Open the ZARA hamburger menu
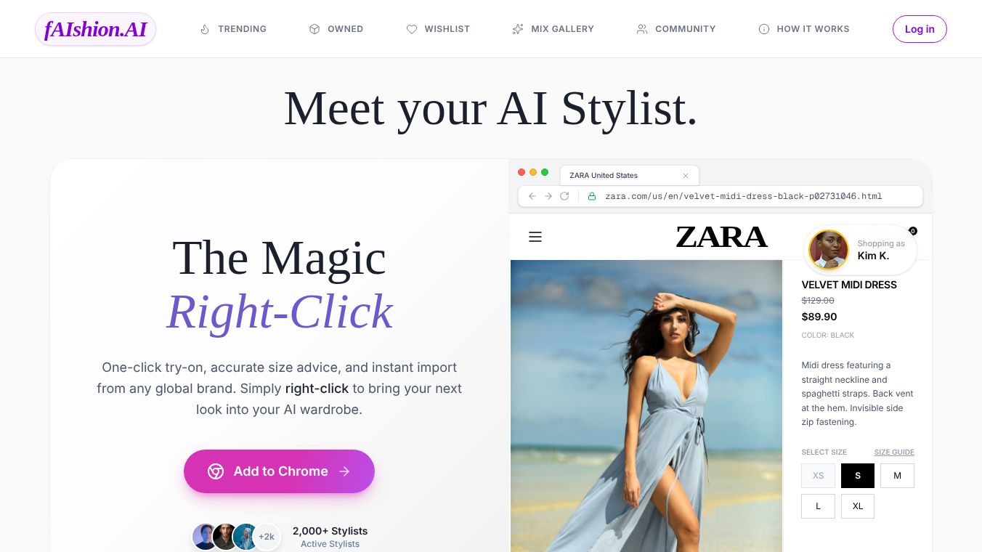 point(535,237)
